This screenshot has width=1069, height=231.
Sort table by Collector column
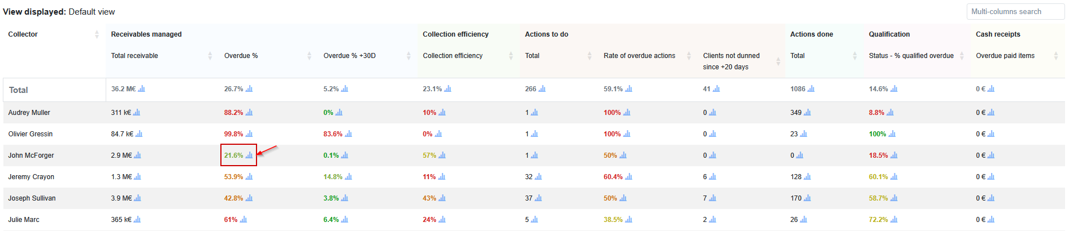(x=97, y=34)
